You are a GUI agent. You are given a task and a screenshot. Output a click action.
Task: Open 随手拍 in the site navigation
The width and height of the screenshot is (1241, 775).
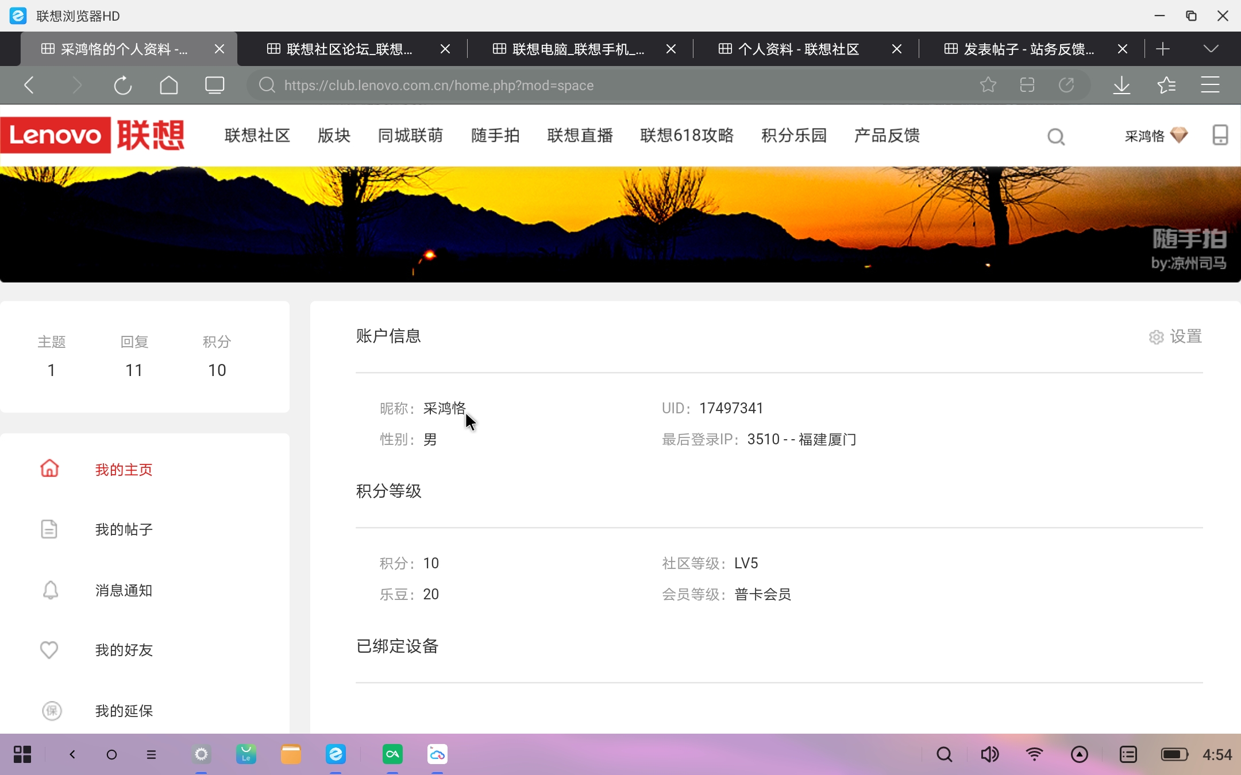[x=495, y=135]
